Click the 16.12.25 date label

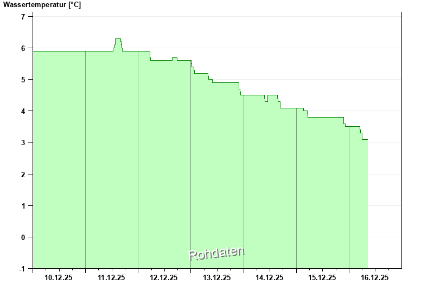[x=375, y=277]
